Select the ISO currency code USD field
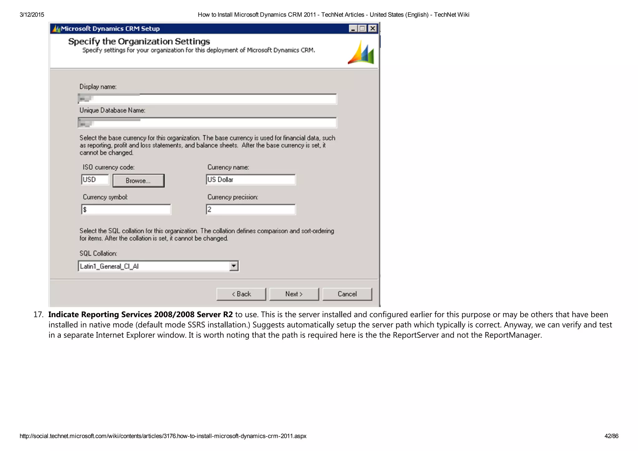The width and height of the screenshot is (638, 451). pos(95,180)
